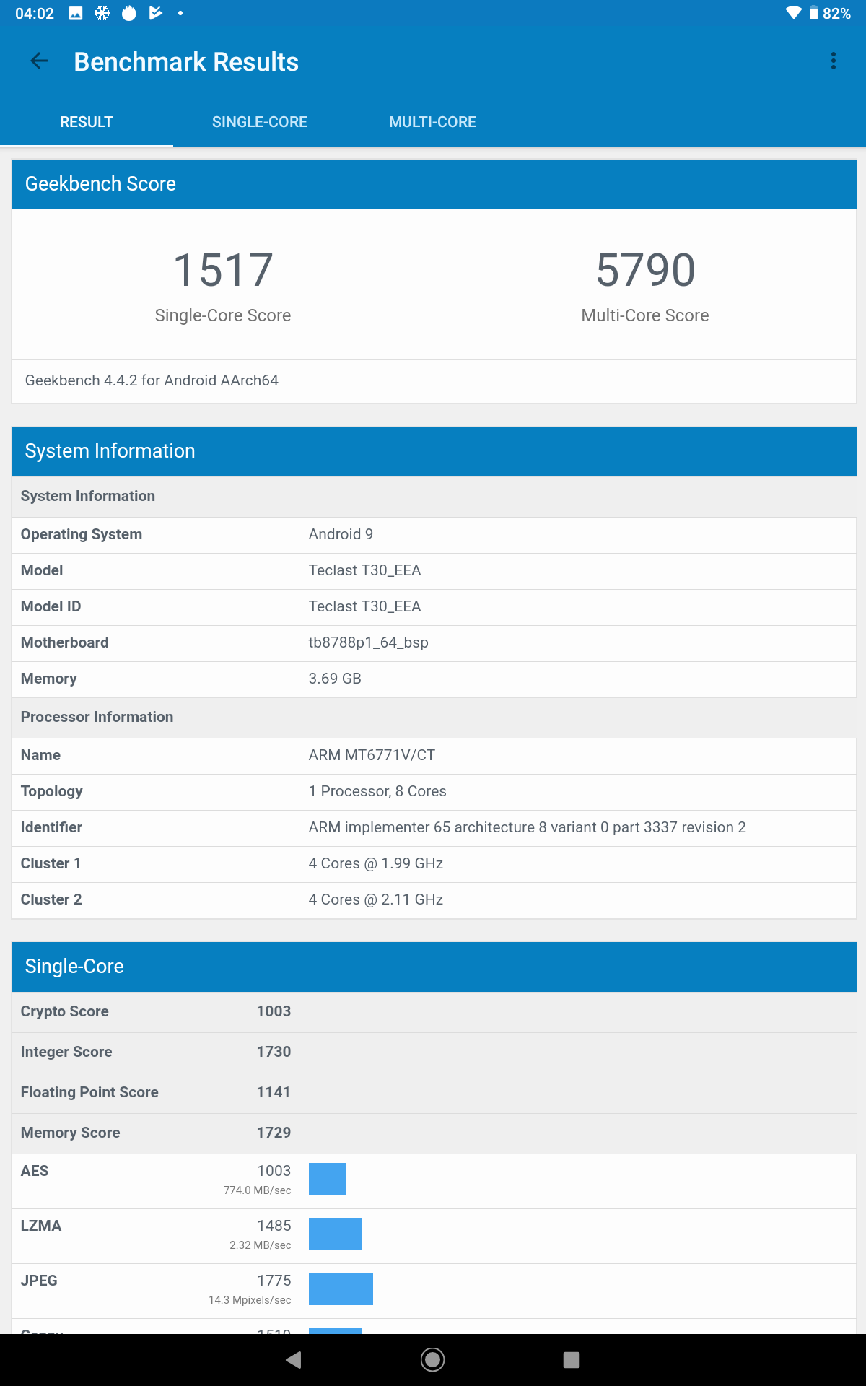
Task: Tap the LZMA 2.32 MB/sec throughput
Action: tap(261, 1245)
